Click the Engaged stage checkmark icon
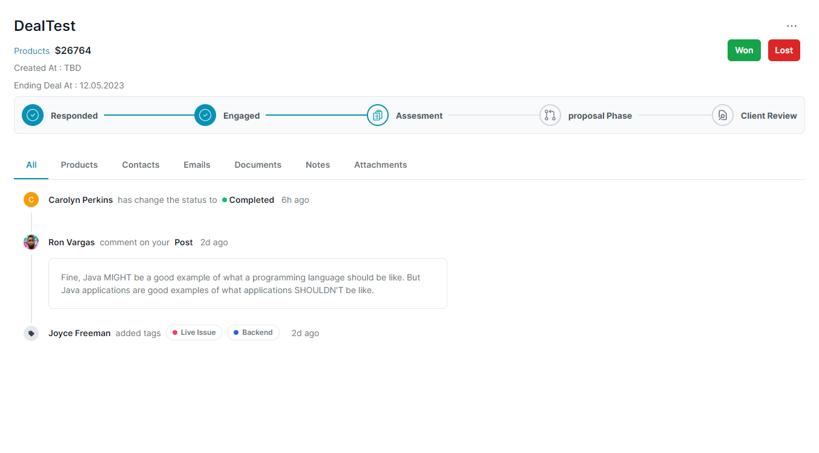This screenshot has width=819, height=453. point(205,115)
